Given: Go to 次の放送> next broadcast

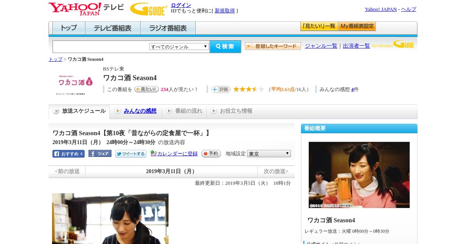Looking at the screenshot, I should [x=276, y=171].
